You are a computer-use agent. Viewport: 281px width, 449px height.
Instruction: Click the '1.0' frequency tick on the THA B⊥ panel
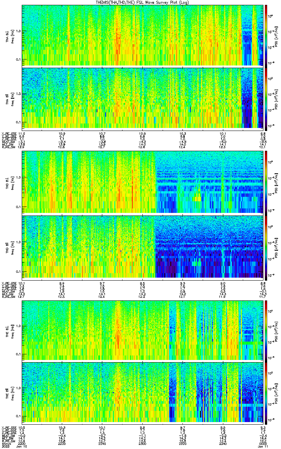pos(18,31)
